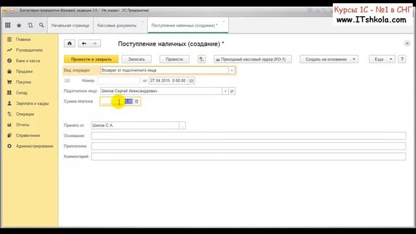
Task: Open the selected Подотчетное лицо record icon
Action: [x=232, y=91]
